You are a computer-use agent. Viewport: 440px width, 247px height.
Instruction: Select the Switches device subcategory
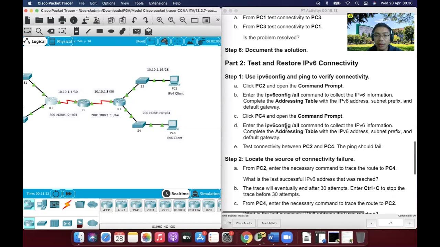click(x=42, y=223)
